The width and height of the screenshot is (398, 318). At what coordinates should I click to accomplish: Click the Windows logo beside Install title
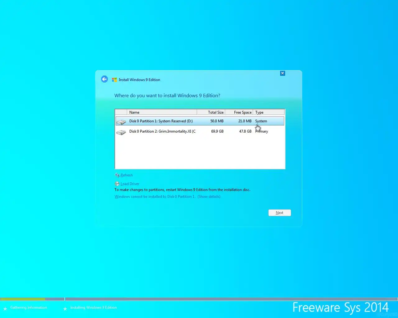[114, 80]
